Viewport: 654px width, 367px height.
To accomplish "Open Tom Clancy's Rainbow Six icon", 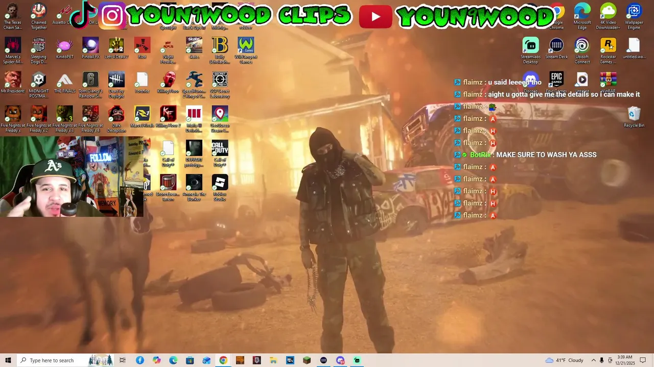I will (90, 85).
